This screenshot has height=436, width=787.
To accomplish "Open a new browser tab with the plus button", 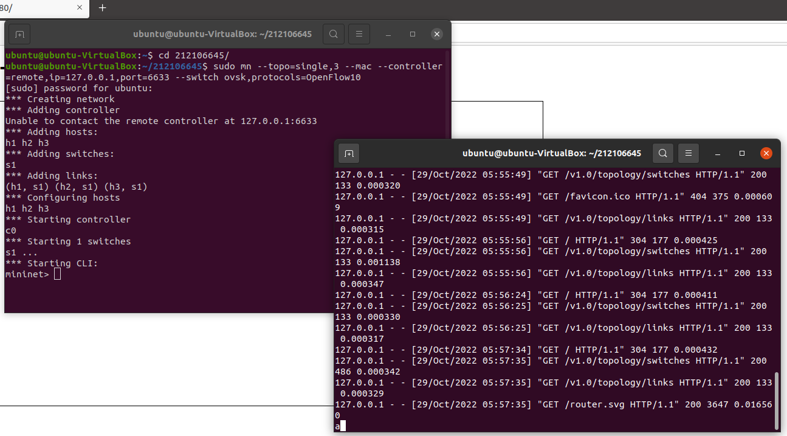I will click(102, 7).
